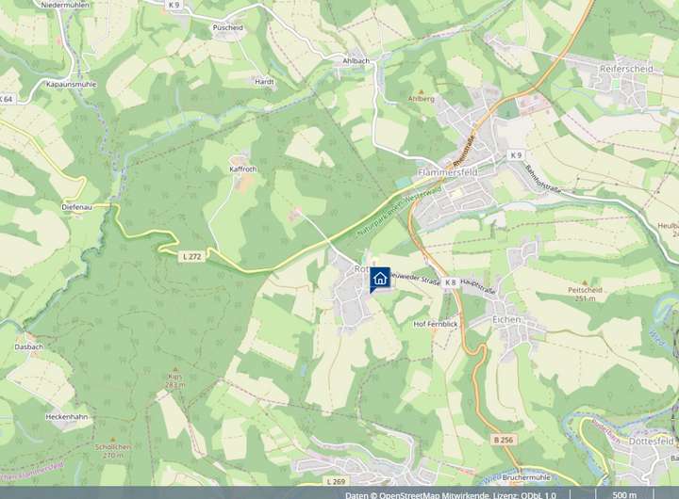Image resolution: width=679 pixels, height=499 pixels.
Task: Click the Dottesfeld town label
Action: [x=651, y=441]
